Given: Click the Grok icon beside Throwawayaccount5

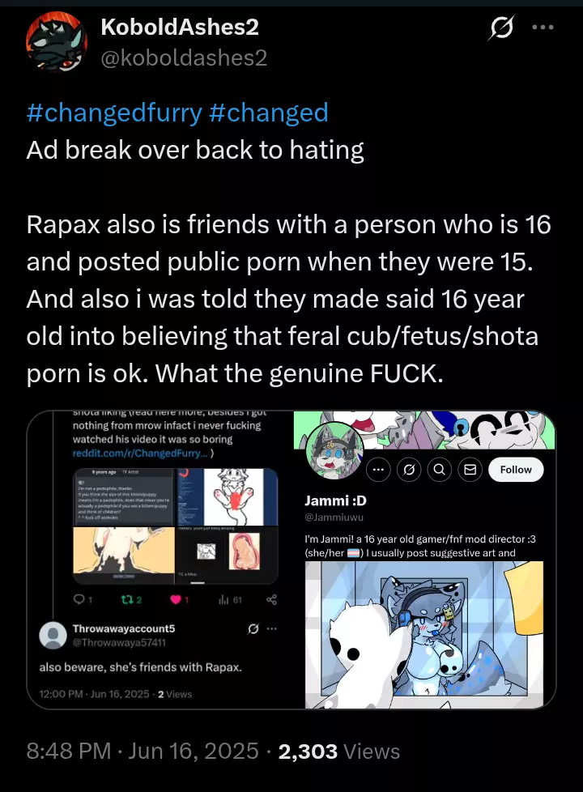Looking at the screenshot, I should point(253,629).
